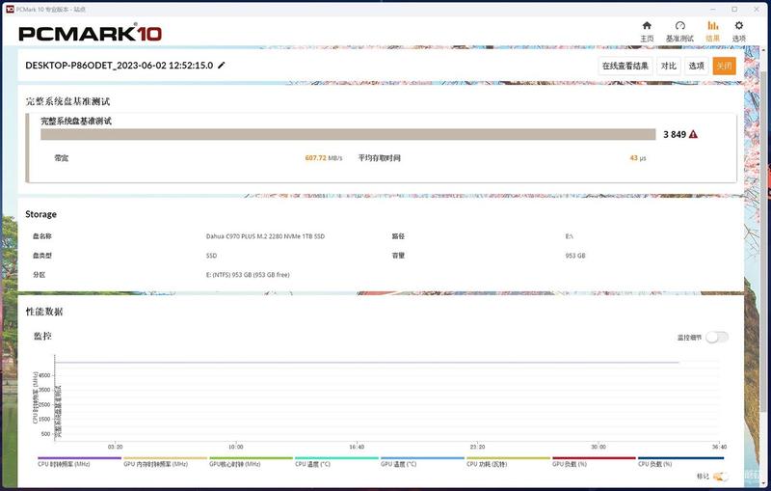Viewport: 771px width, 491px height.
Task: Toggle GPU 内存时钟频率 (MHz) legend series
Action: [165, 461]
